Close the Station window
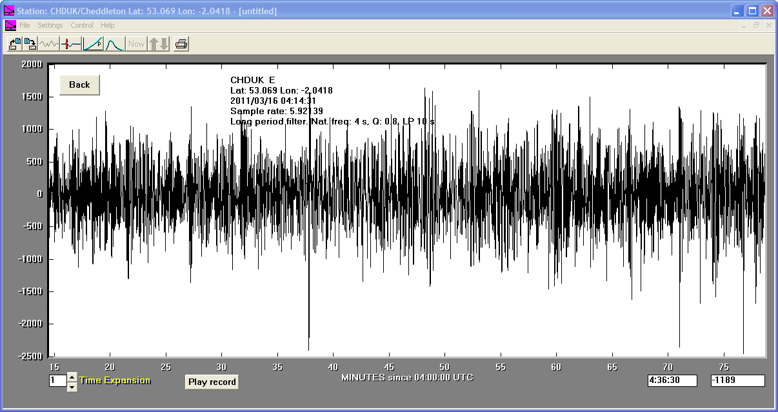This screenshot has width=778, height=412. [x=767, y=11]
